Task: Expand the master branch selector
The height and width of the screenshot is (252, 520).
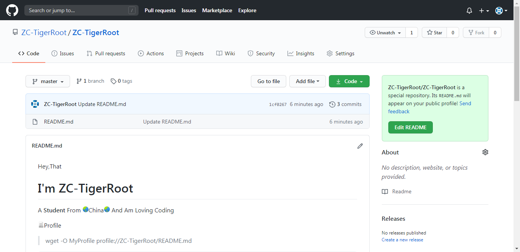Action: 48,81
